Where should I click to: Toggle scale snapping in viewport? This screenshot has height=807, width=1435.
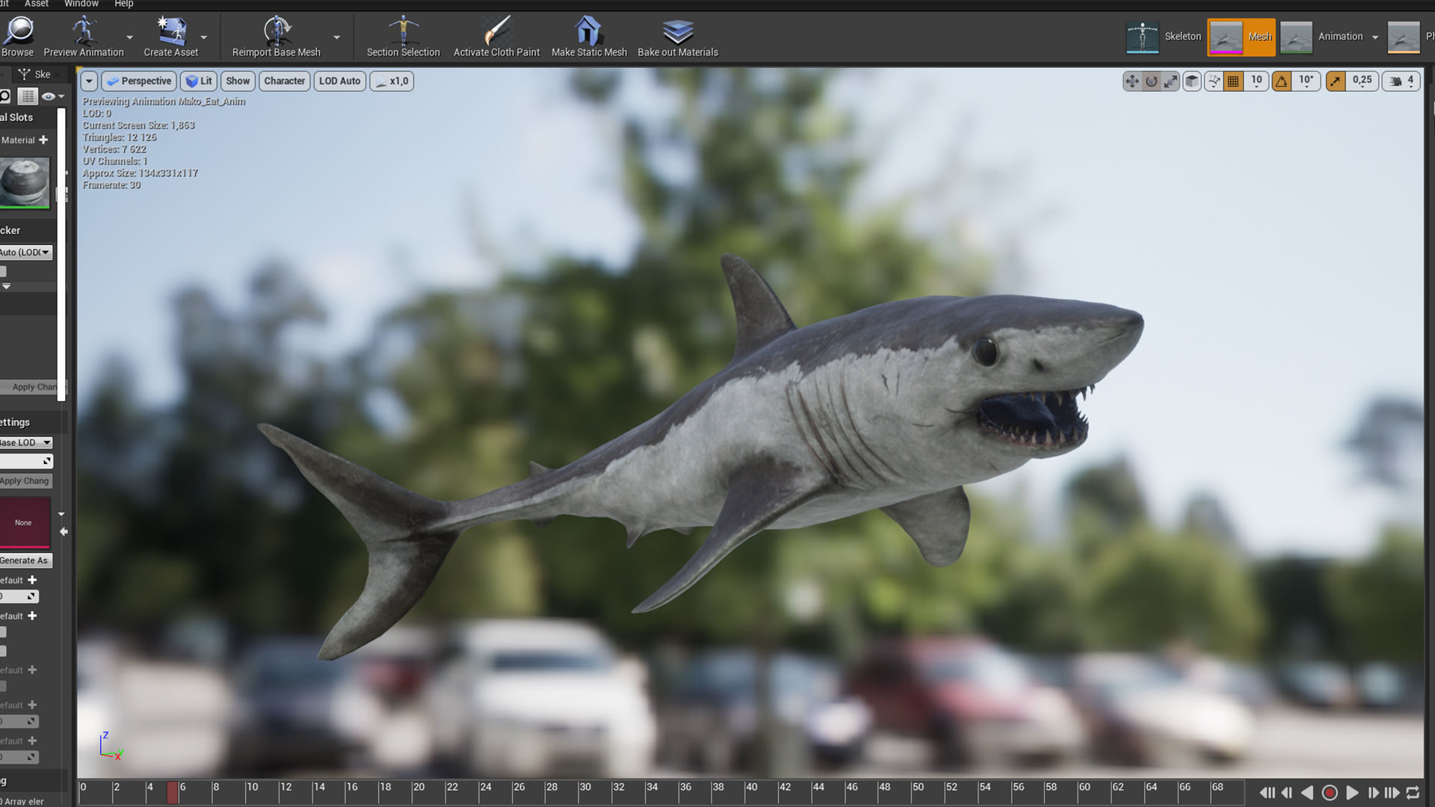tap(1335, 81)
